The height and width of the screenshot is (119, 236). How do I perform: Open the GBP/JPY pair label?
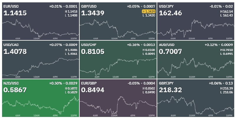[x=166, y=83]
